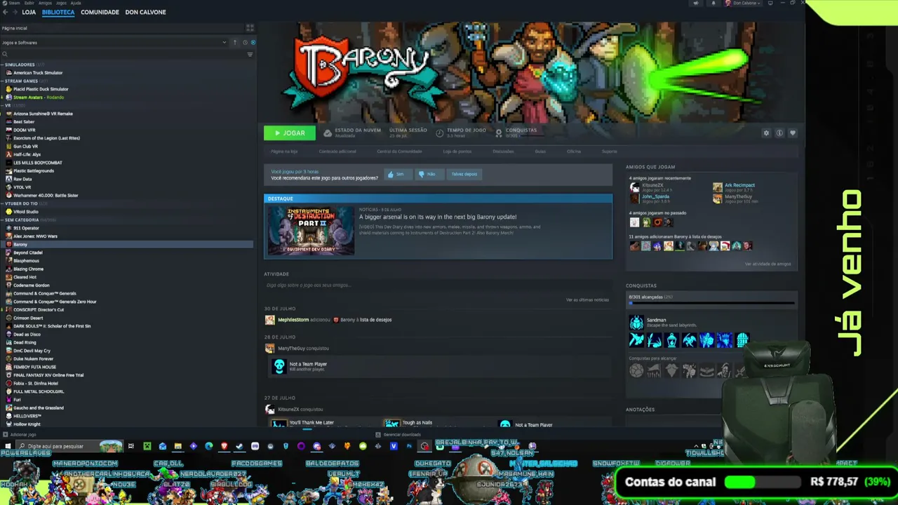Go forward with the navigation arrow
The image size is (898, 505).
[15, 12]
